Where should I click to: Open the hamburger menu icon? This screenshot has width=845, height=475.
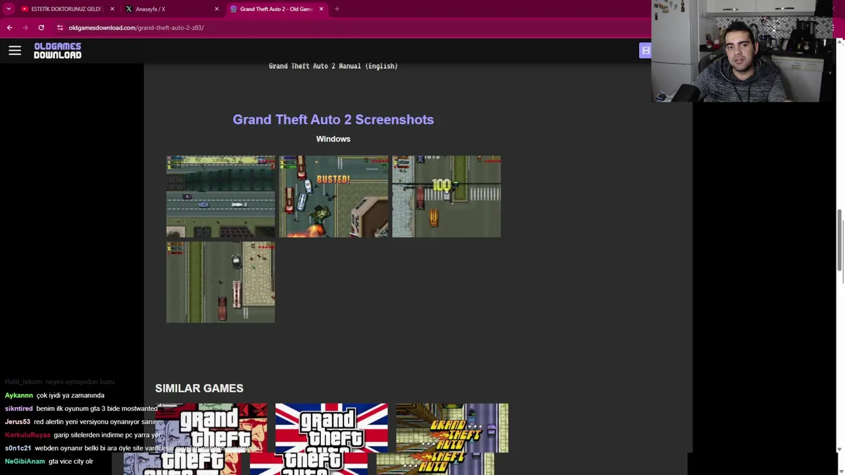click(x=15, y=50)
